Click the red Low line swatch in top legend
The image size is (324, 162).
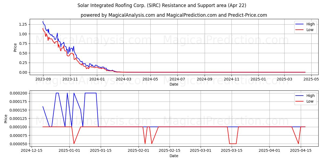[x=300, y=30]
